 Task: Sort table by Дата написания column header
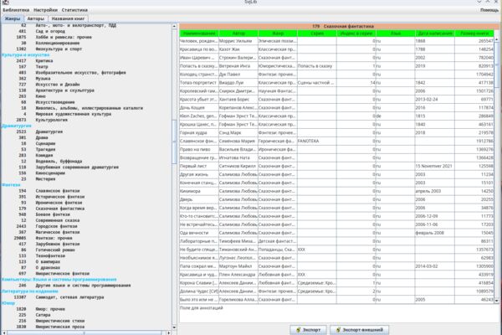tap(435, 33)
